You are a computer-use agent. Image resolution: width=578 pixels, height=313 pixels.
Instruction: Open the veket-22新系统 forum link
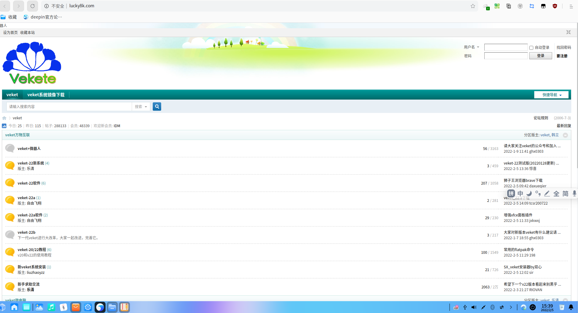pos(31,163)
